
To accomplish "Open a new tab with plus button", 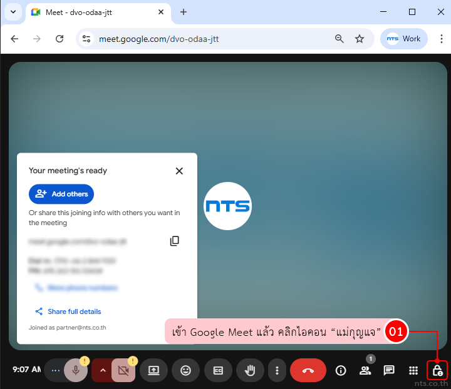I will point(183,12).
